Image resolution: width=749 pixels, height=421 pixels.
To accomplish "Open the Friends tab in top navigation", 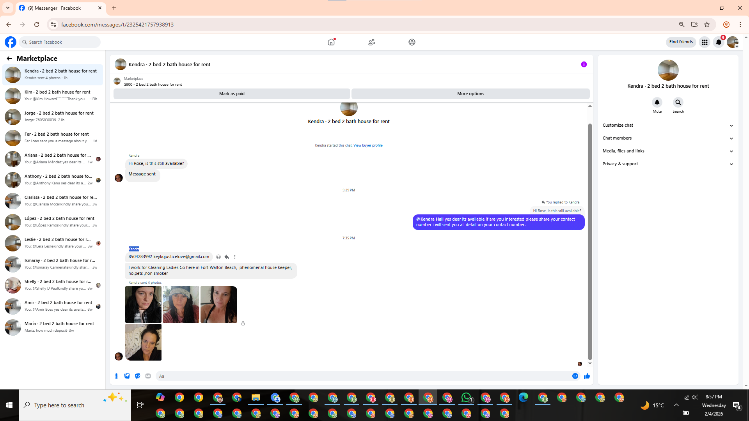I will click(371, 42).
